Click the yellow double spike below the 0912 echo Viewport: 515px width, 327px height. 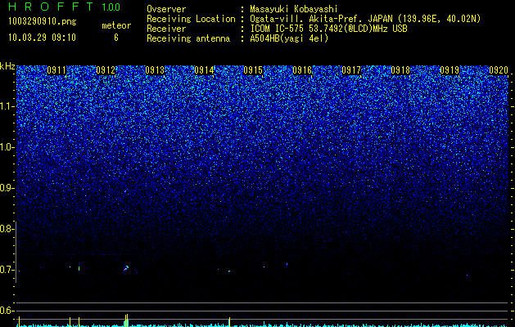pyautogui.click(x=126, y=320)
